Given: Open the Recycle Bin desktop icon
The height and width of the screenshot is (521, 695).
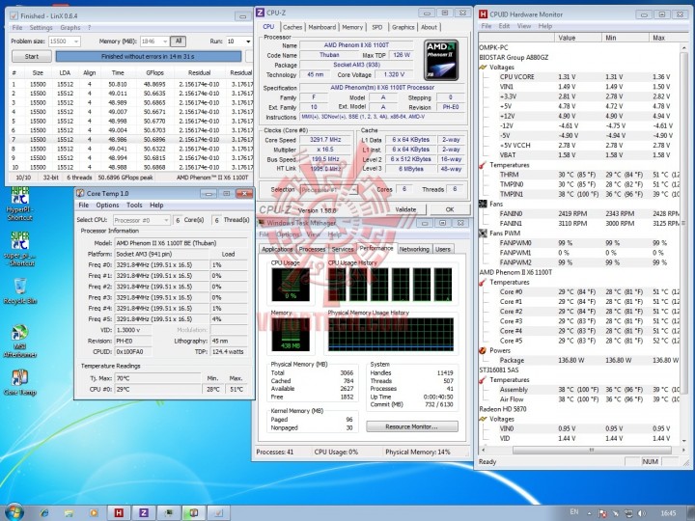Looking at the screenshot, I should click(20, 291).
